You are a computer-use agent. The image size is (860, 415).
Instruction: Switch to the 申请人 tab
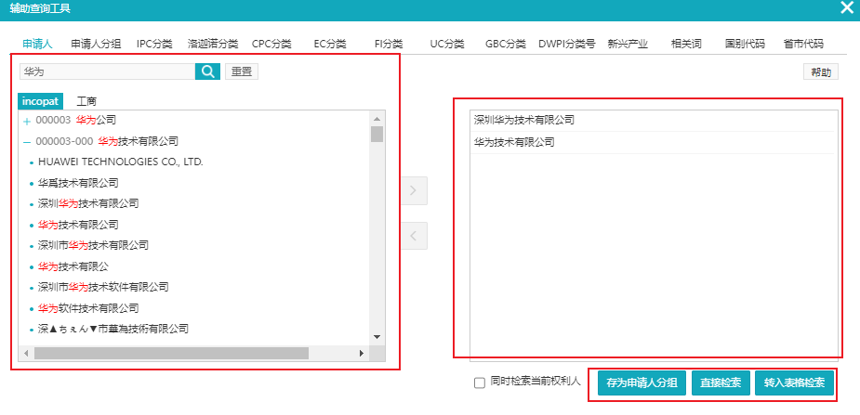point(37,44)
